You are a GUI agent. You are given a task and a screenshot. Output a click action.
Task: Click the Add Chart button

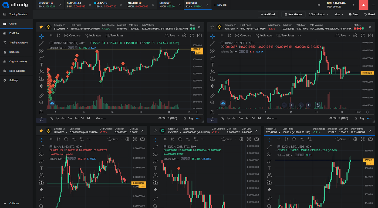[x=268, y=14]
